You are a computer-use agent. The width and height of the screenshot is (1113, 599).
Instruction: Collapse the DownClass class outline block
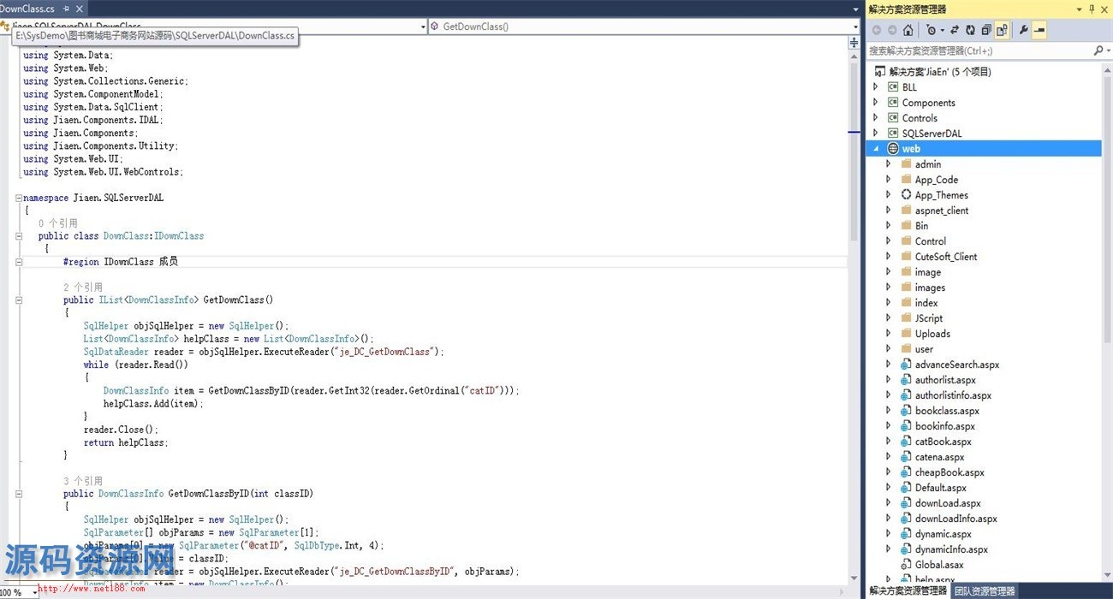pos(19,236)
